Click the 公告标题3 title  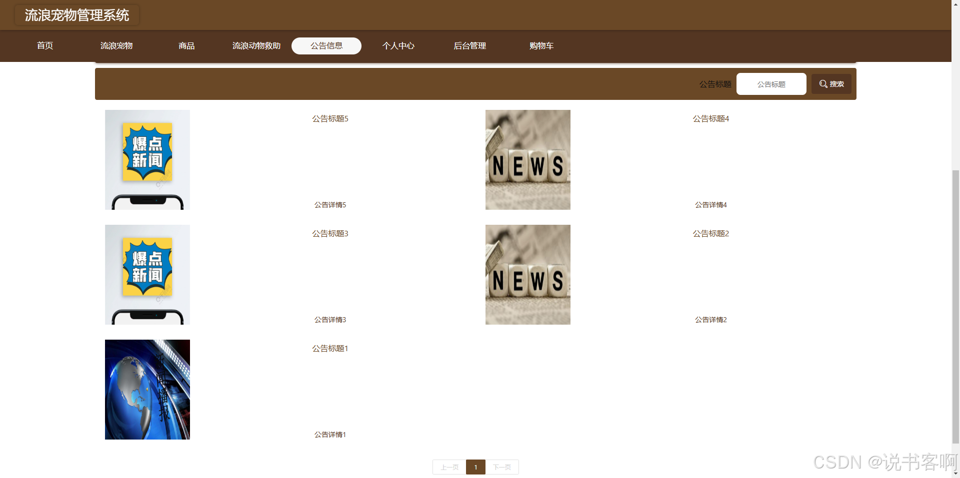[x=330, y=234]
